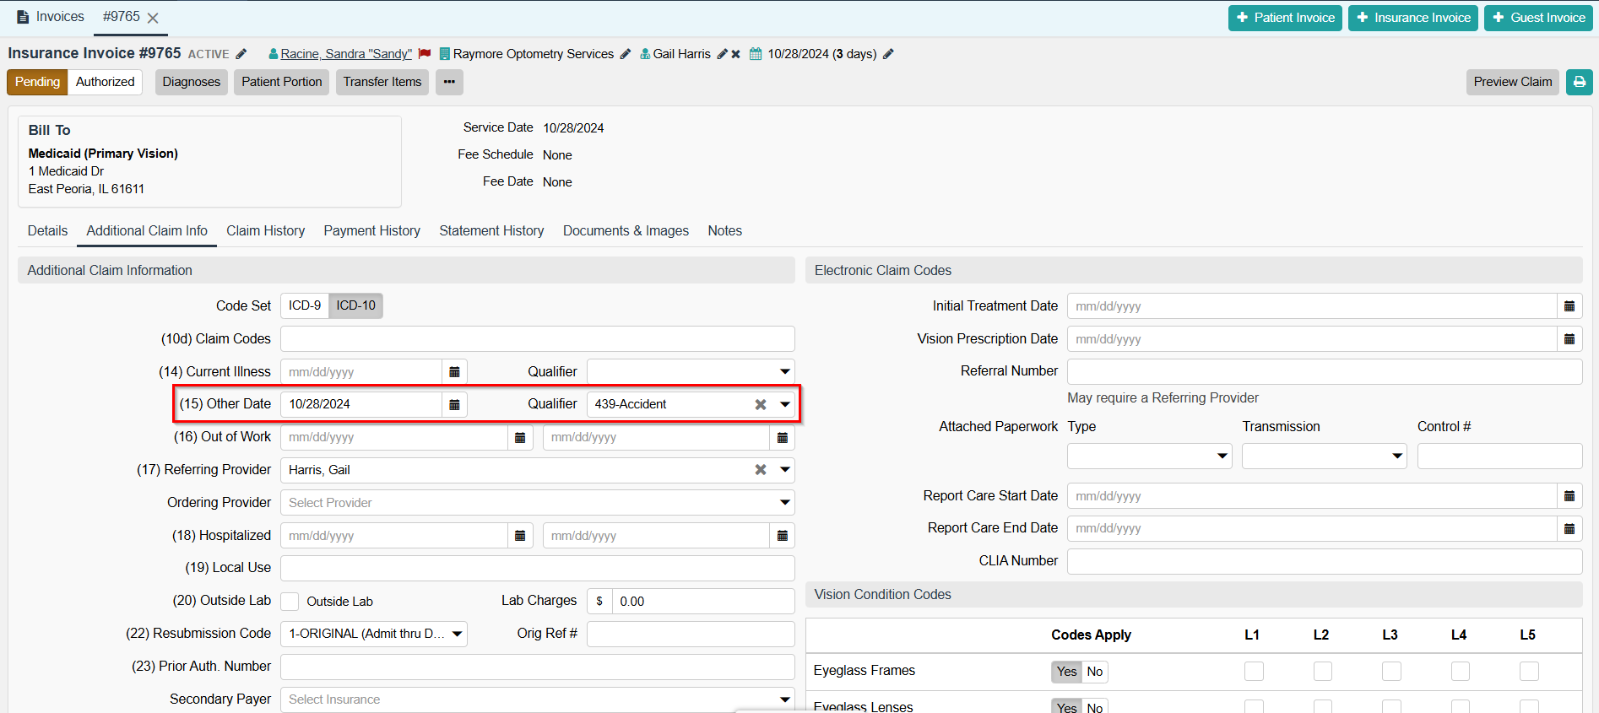Switch to the Claim History tab
The height and width of the screenshot is (713, 1599).
click(x=265, y=231)
